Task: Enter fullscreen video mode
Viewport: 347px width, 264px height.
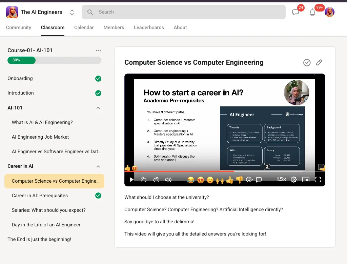Action: tap(318, 180)
